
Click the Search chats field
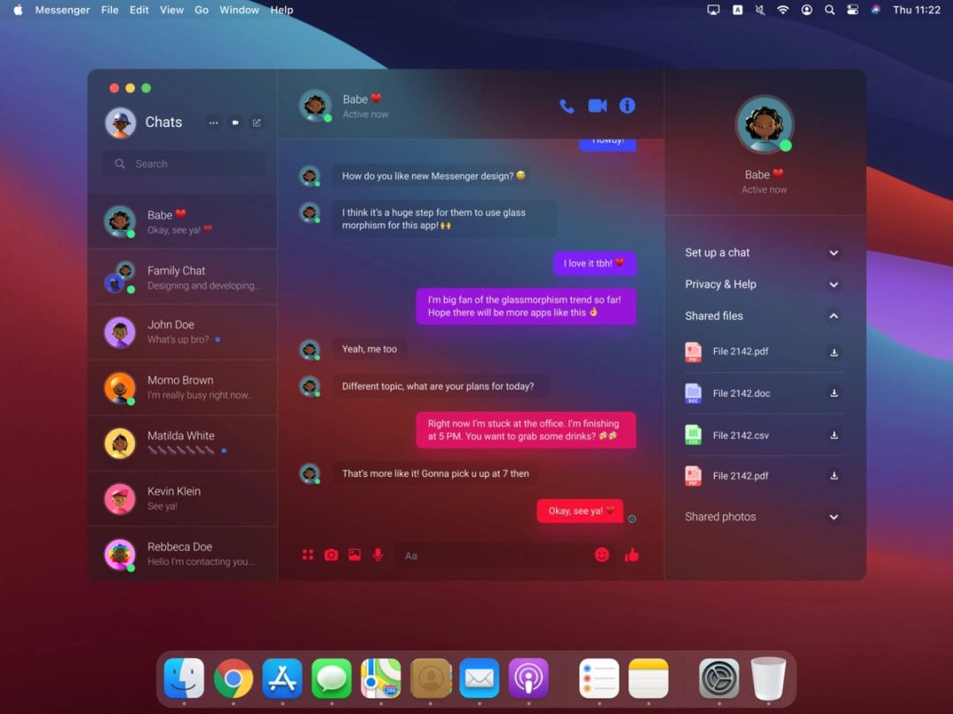pos(183,163)
